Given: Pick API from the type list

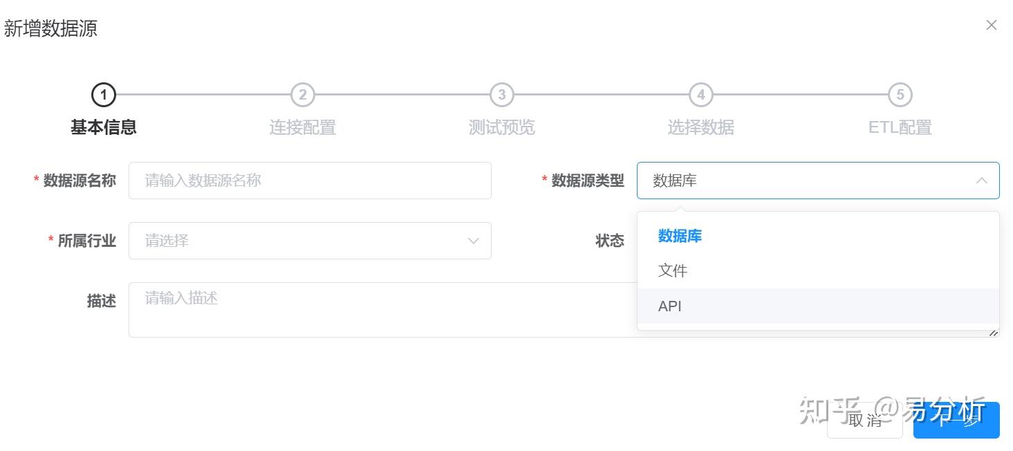Looking at the screenshot, I should [670, 306].
